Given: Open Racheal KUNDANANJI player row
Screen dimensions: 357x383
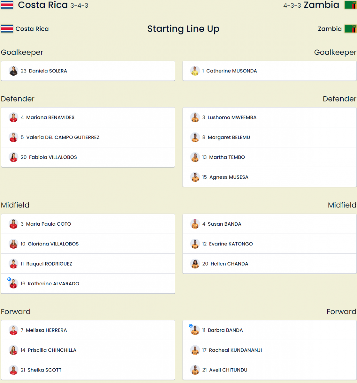Looking at the screenshot, I should 269,350.
